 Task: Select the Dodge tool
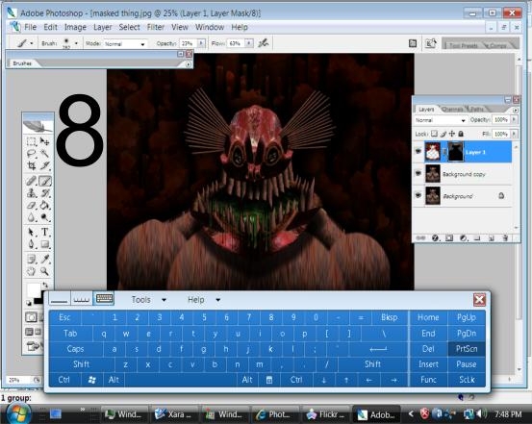pyautogui.click(x=45, y=217)
